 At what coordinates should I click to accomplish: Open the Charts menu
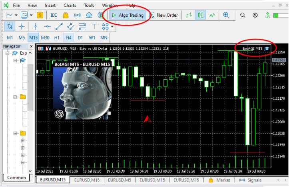click(70, 5)
